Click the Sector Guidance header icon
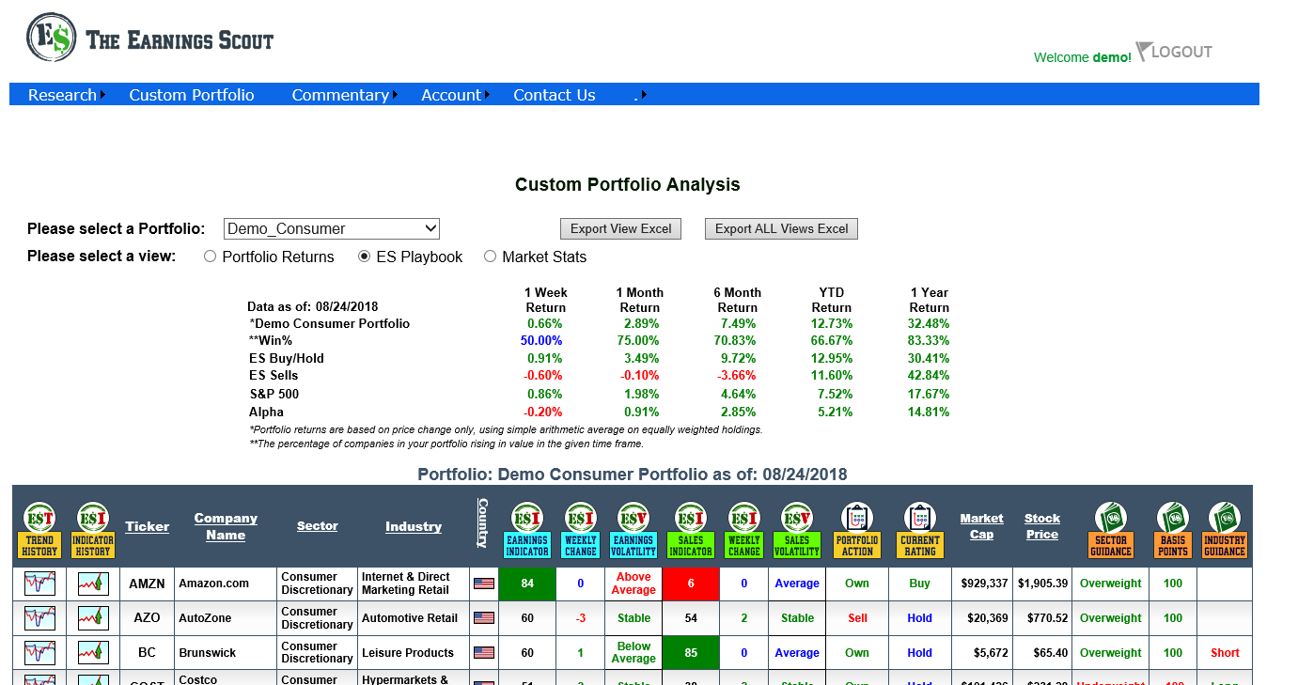Viewport: 1298px width, 685px height. coord(1110,529)
